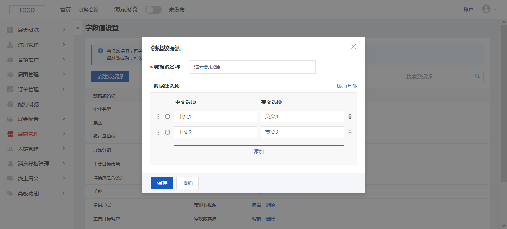Toggle the 未发布 publish switch

point(153,10)
